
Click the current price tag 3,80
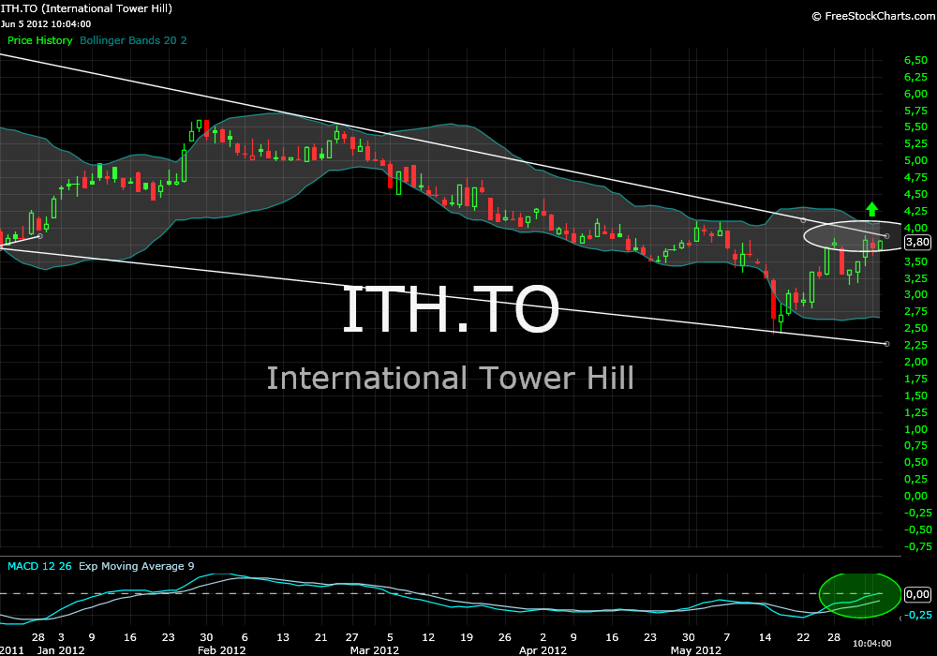(917, 242)
